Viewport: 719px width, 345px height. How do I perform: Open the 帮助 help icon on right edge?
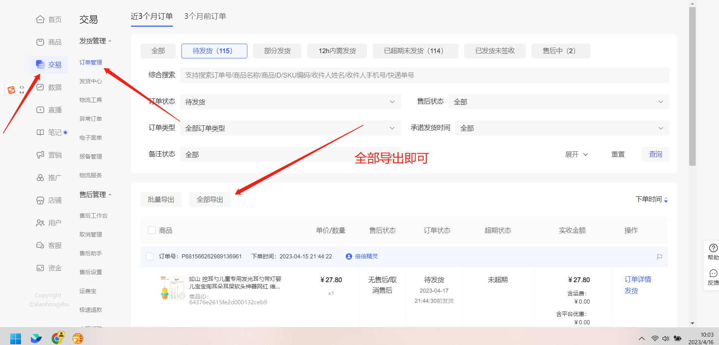(713, 248)
